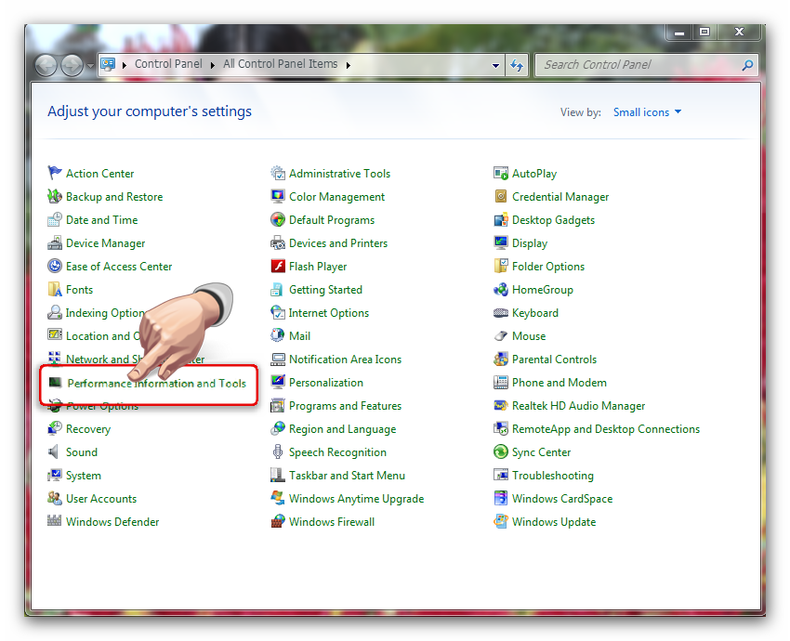790x641 pixels.
Task: Open the System link
Action: pyautogui.click(x=83, y=476)
